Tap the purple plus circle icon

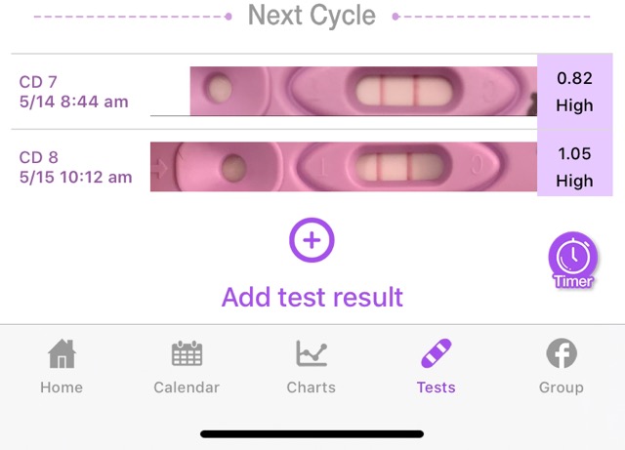click(x=312, y=239)
